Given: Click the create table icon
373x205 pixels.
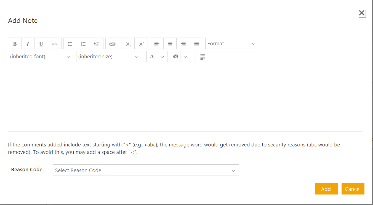Looking at the screenshot, I should (202, 57).
